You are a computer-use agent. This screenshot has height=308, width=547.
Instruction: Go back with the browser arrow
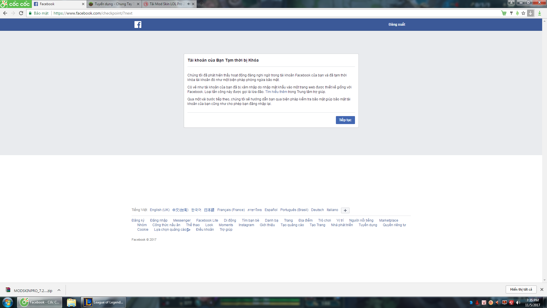click(x=5, y=13)
